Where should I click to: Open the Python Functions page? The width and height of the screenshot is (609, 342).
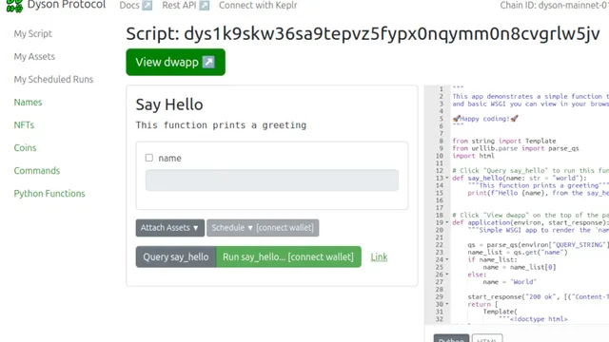(49, 194)
